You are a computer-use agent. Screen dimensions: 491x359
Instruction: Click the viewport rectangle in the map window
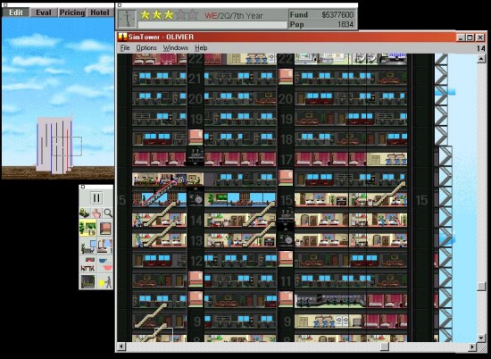click(67, 146)
